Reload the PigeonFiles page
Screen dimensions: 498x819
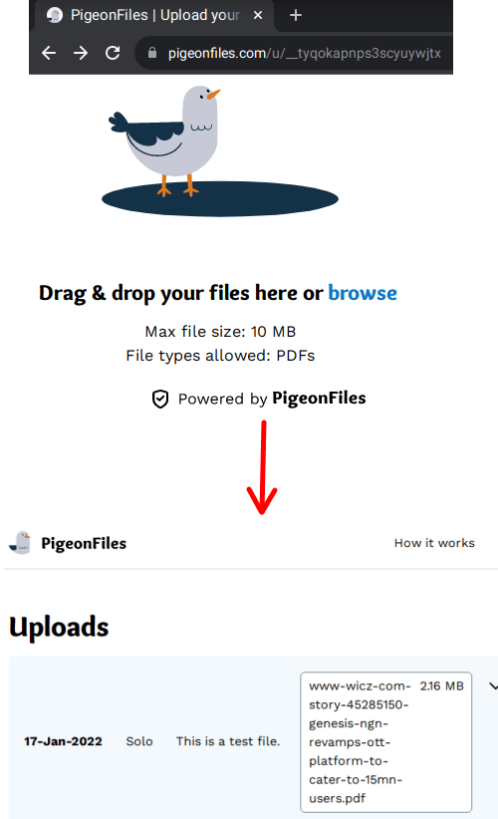[113, 53]
